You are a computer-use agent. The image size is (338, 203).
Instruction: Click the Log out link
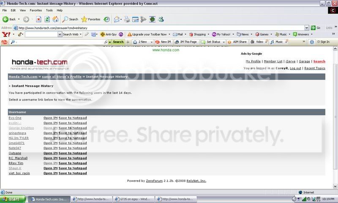pyautogui.click(x=295, y=68)
